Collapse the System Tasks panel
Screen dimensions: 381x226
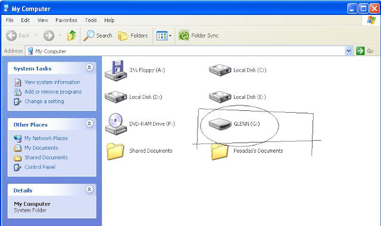pyautogui.click(x=89, y=67)
